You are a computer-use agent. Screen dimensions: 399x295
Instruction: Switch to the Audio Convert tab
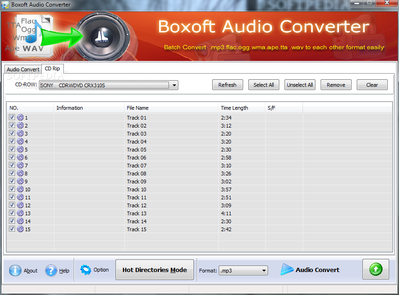(23, 69)
